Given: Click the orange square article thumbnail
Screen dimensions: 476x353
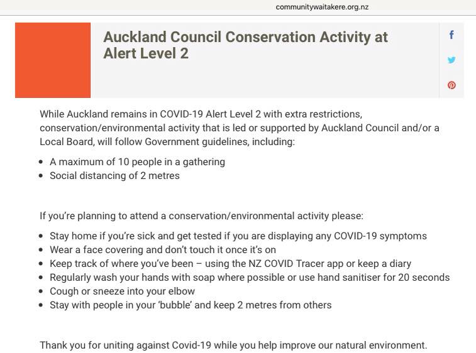Looking at the screenshot, I should 53,60.
